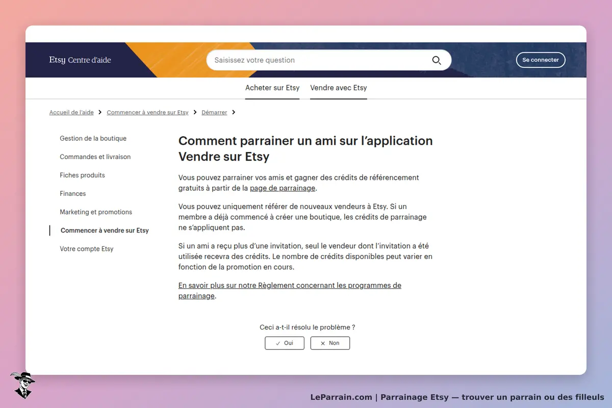Answer Non to the feedback question
The width and height of the screenshot is (612, 408).
(x=330, y=343)
